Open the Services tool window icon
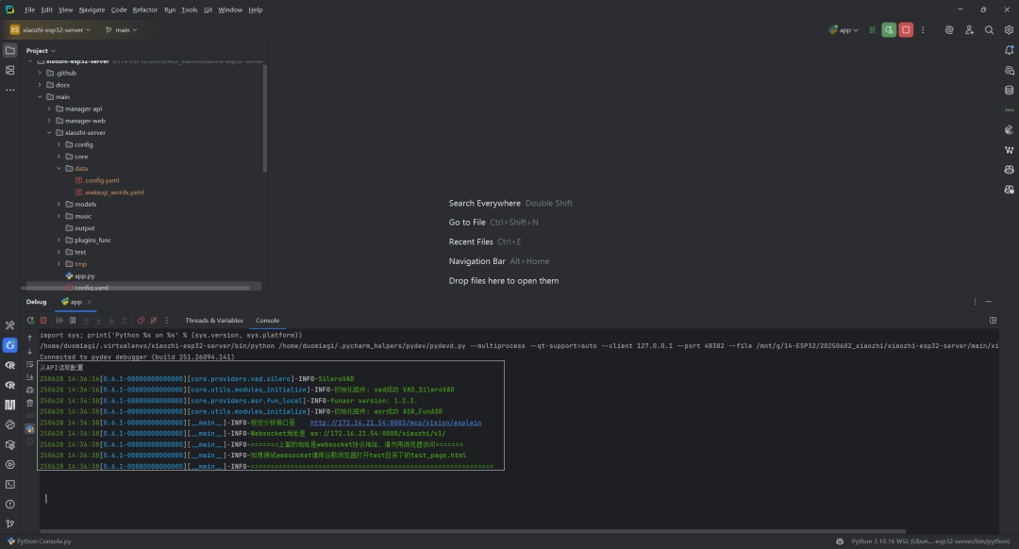Viewport: 1019px width, 549px height. coord(9,464)
